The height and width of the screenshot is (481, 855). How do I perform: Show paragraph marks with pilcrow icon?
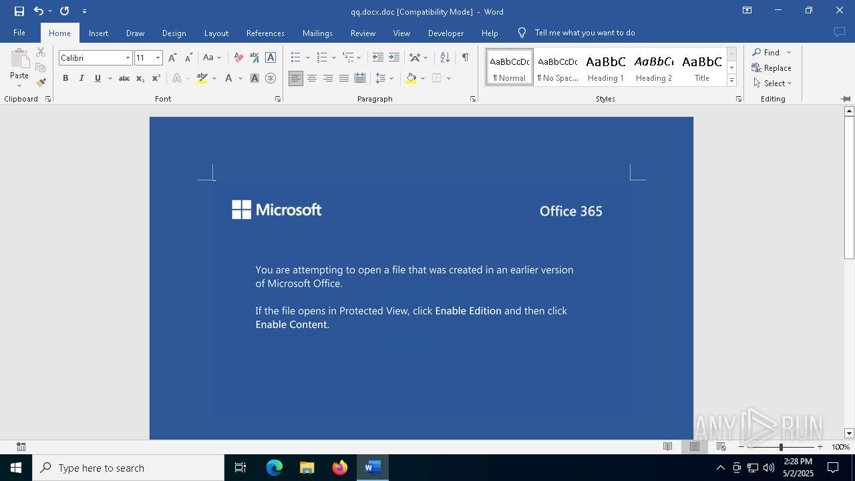pyautogui.click(x=465, y=57)
